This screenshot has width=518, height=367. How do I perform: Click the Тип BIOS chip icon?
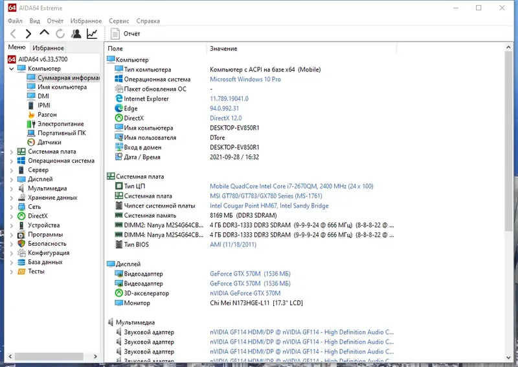118,244
